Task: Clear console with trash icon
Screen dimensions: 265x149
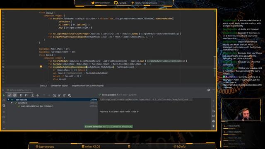Action: click(214, 126)
